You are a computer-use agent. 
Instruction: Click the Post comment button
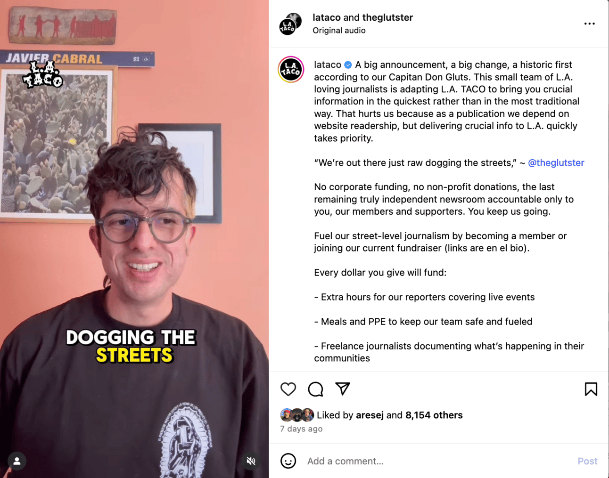(x=587, y=461)
